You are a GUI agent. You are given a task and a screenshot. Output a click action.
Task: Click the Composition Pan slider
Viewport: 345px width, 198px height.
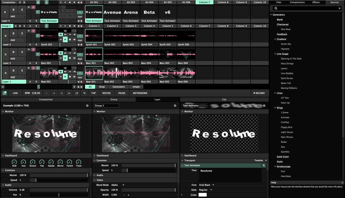[59, 195]
